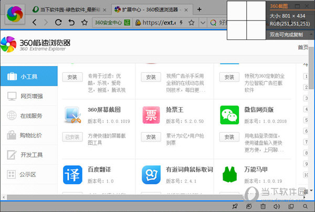Click the favorites star beside undo icon
This screenshot has width=315, height=212.
[85, 22]
